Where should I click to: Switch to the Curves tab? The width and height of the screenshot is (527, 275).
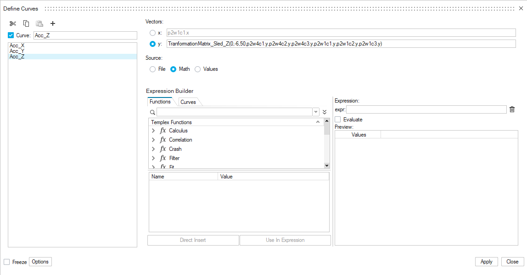188,102
